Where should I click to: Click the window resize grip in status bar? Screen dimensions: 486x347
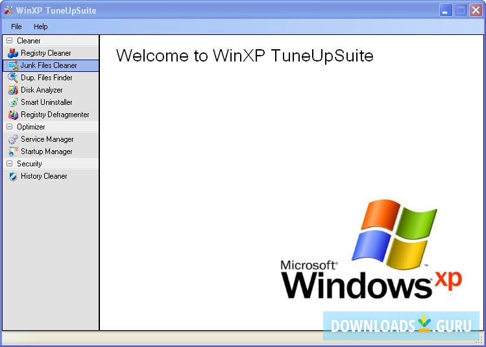[480, 340]
